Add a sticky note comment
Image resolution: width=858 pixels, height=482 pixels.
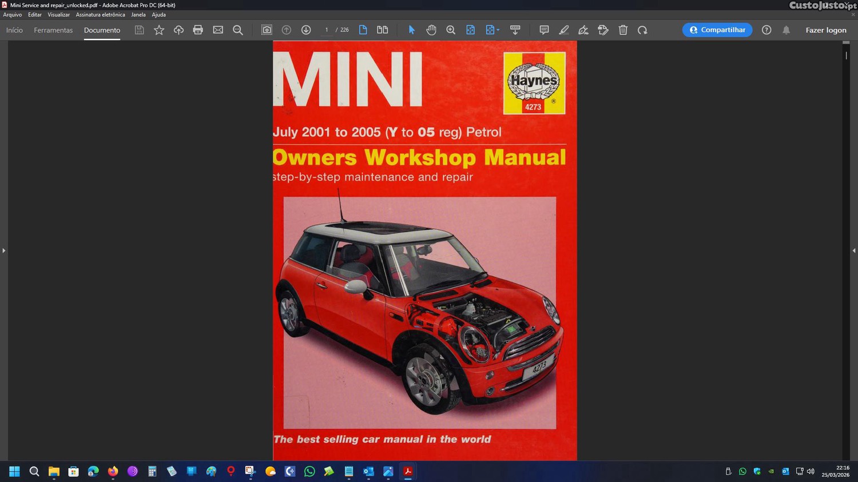click(544, 30)
